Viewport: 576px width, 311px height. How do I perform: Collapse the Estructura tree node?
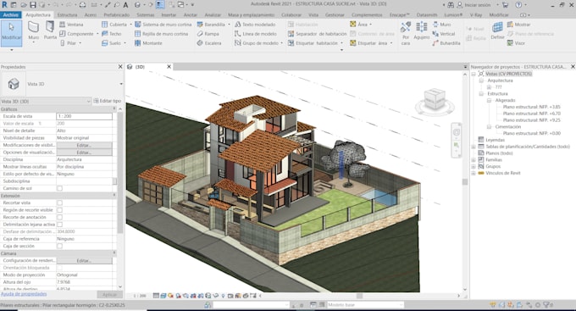481,94
